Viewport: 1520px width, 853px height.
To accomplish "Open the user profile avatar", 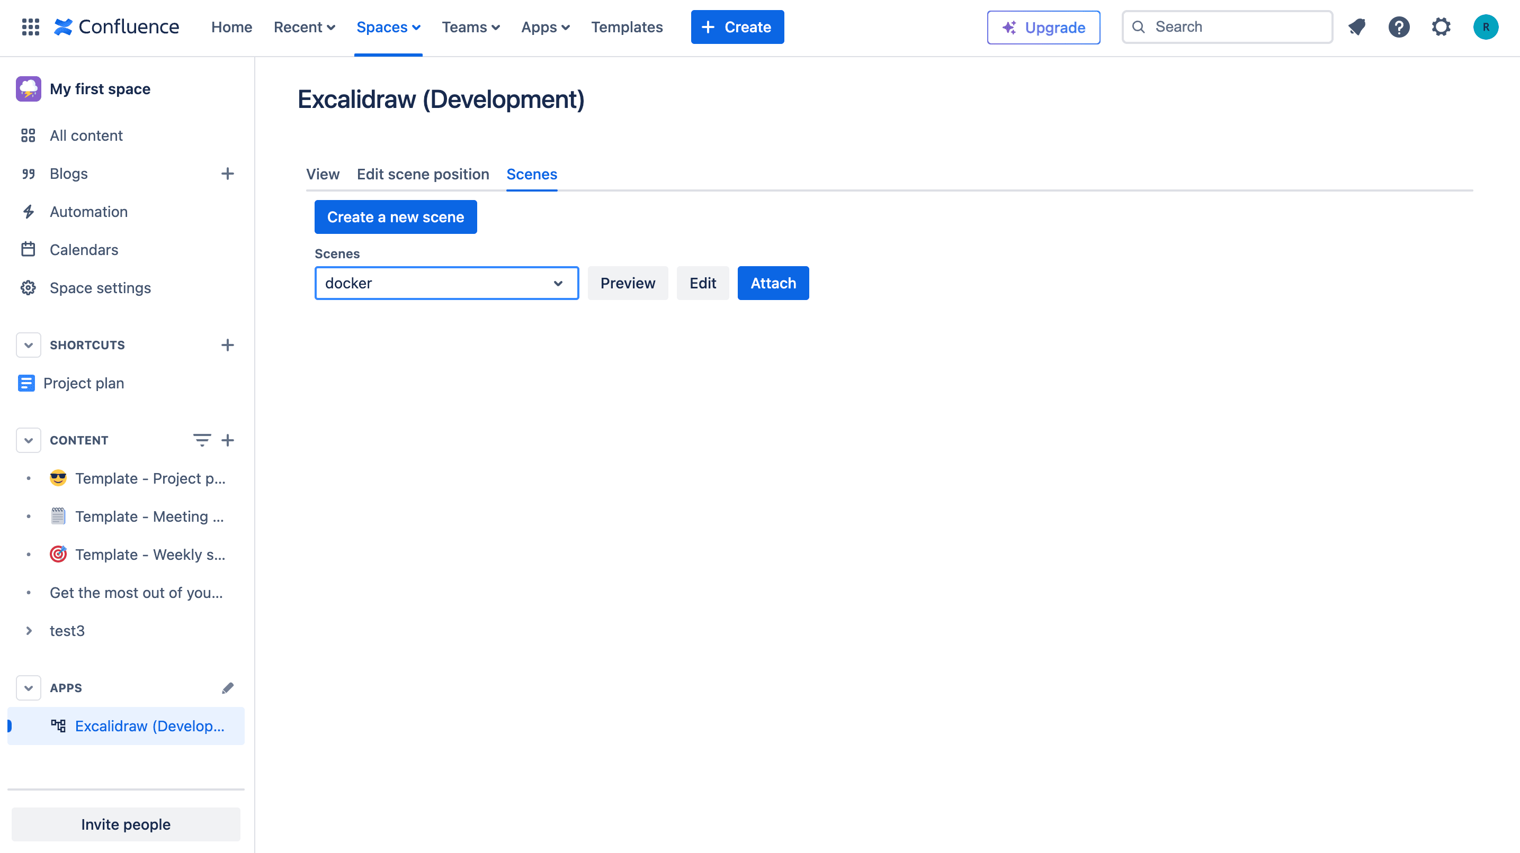I will 1485,27.
